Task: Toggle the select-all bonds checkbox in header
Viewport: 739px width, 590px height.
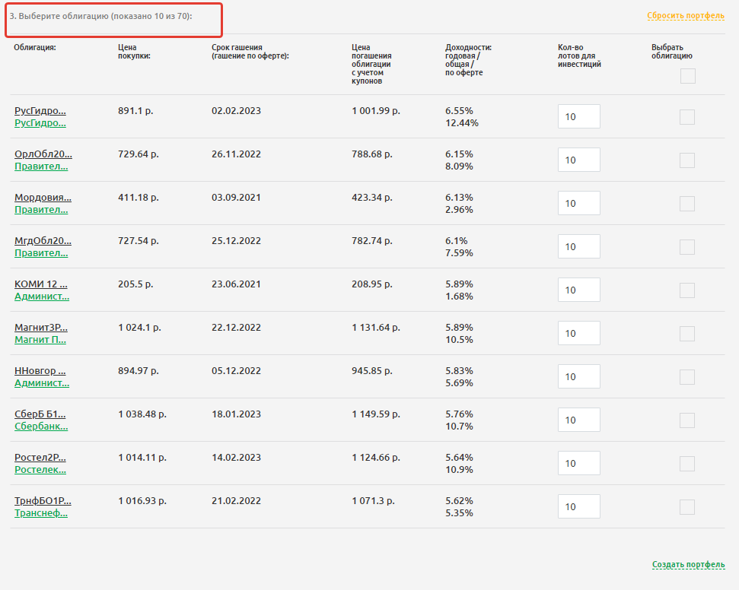Action: coord(687,76)
